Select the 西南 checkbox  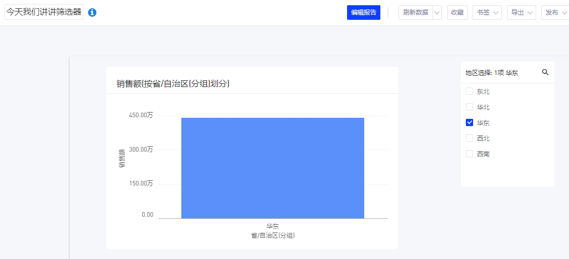(x=469, y=154)
